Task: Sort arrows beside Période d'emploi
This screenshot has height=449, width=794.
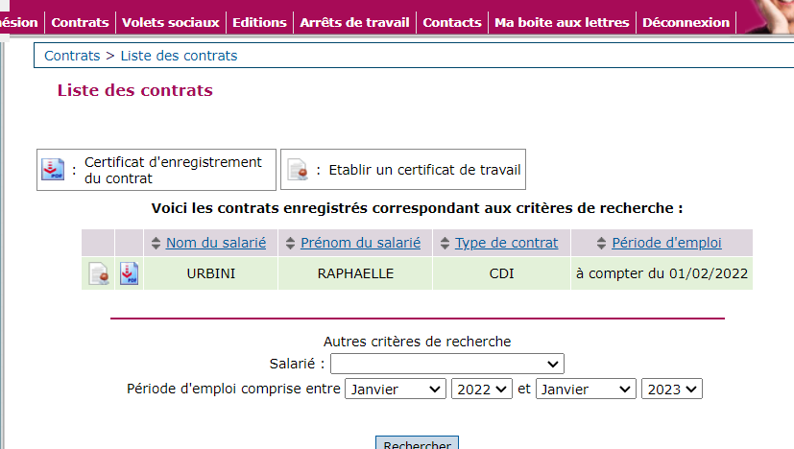Action: [602, 244]
